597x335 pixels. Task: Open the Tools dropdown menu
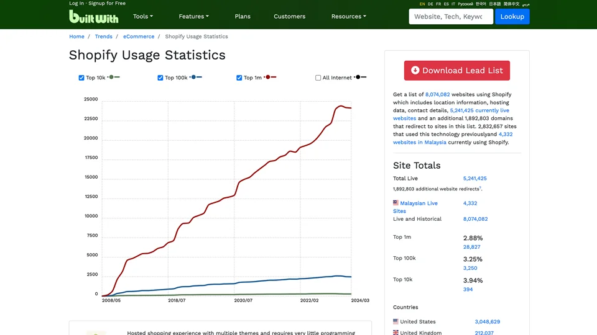(x=143, y=16)
